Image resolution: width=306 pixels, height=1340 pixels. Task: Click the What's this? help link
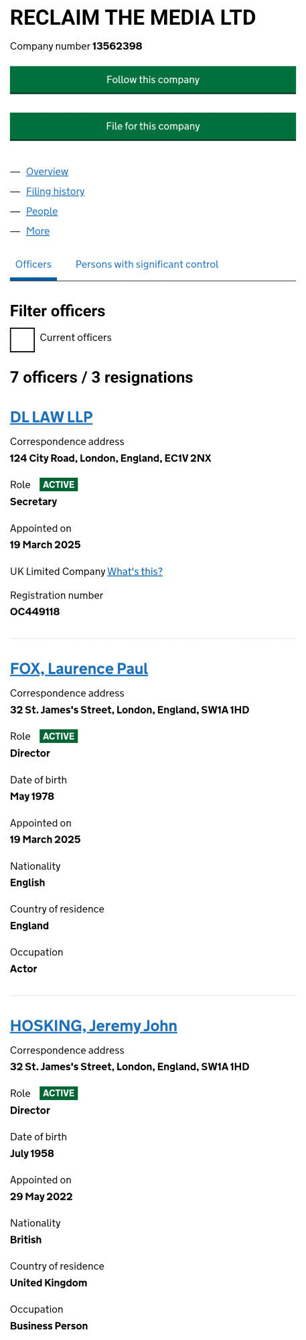135,572
